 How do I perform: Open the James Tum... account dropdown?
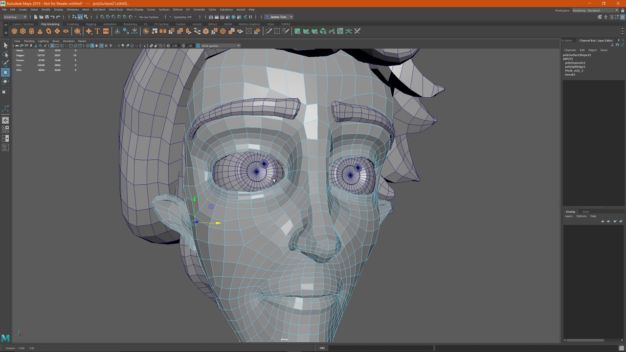click(280, 17)
